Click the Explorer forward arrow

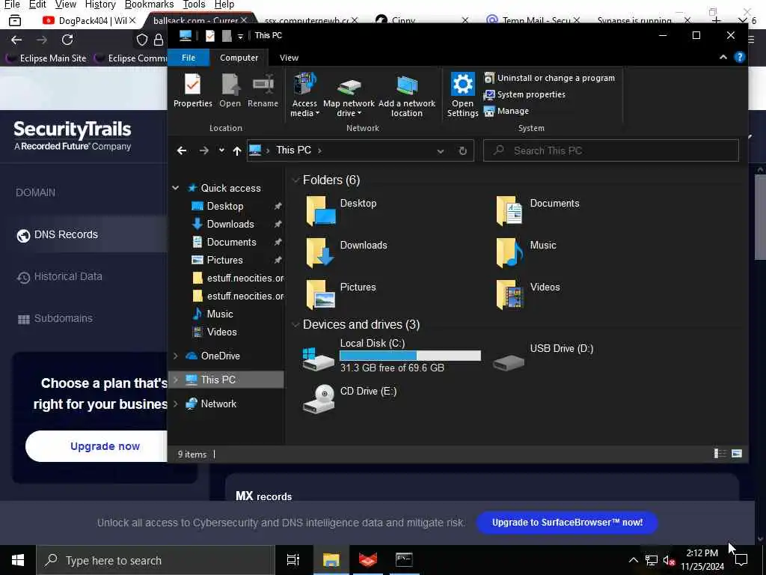click(203, 150)
